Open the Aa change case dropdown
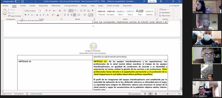222x98 pixels. (55, 11)
